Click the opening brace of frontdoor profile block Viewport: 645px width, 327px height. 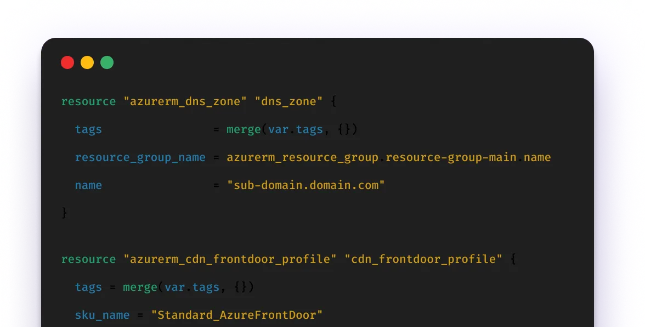tap(513, 259)
